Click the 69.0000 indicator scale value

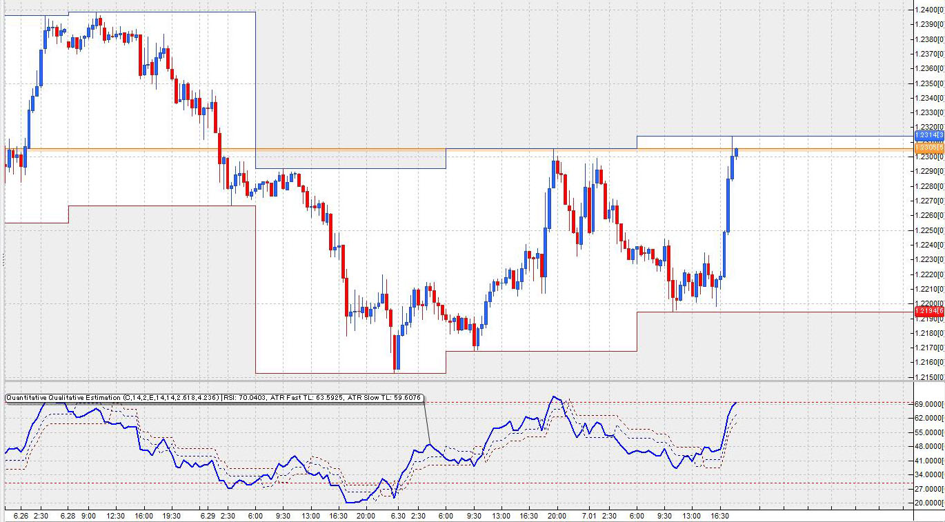pos(930,403)
